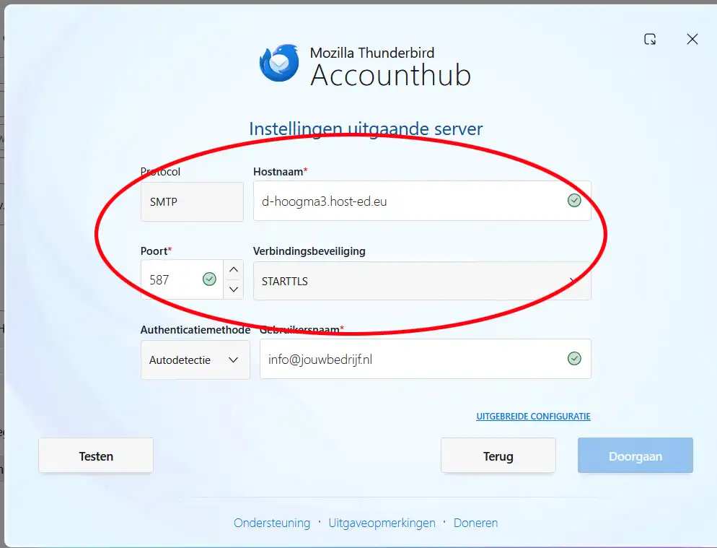Open the Ondersteuning link
The width and height of the screenshot is (717, 548).
[271, 523]
